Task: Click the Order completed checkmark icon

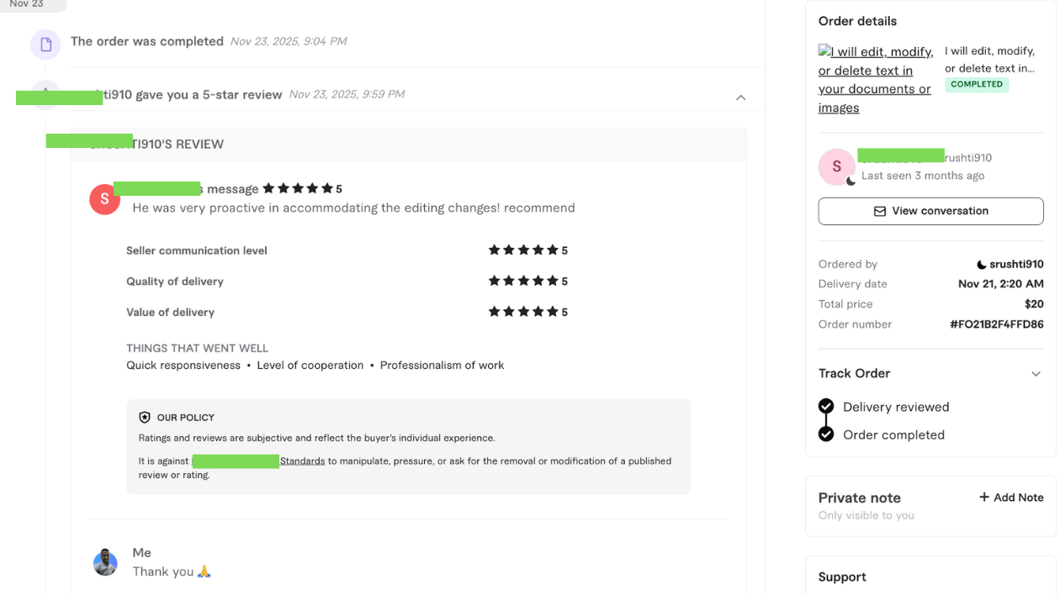Action: point(826,434)
